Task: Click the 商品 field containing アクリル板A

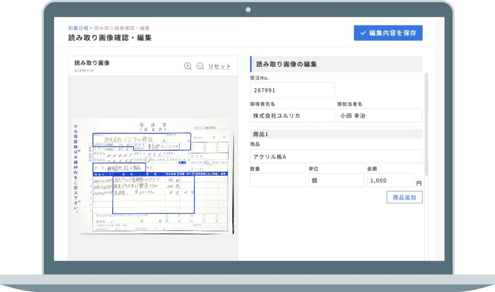Action: (336, 157)
